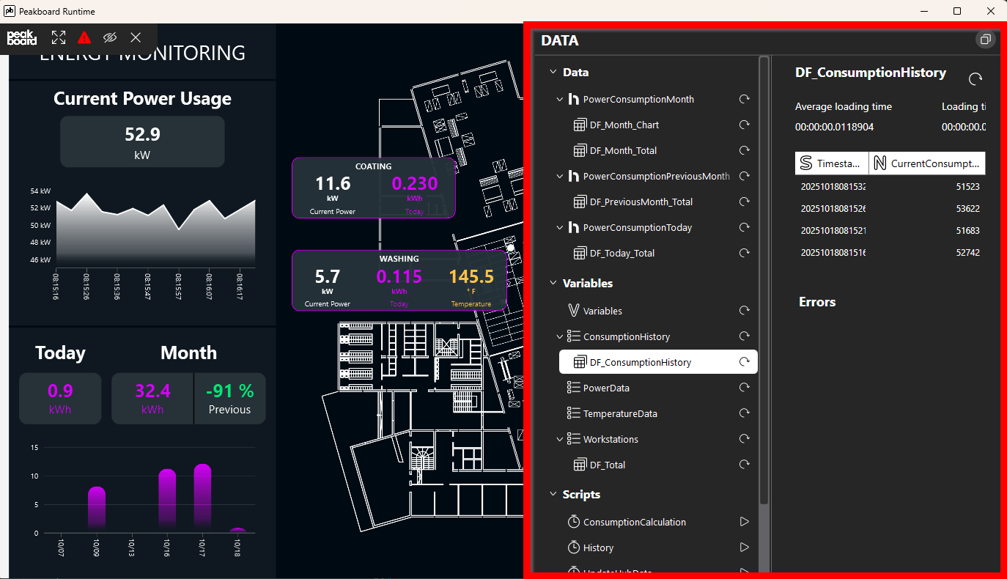Reload the PowerConsumptionMonth data source
1007x579 pixels.
(744, 99)
